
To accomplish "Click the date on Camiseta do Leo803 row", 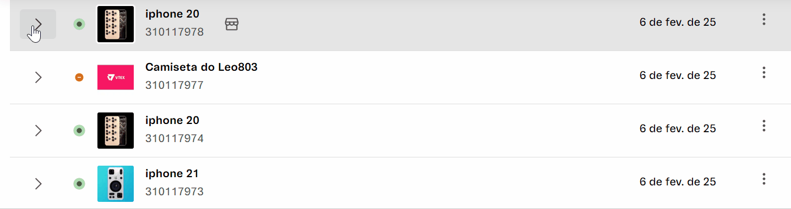I will [678, 76].
